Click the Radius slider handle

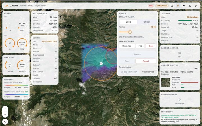[x=130, y=32]
